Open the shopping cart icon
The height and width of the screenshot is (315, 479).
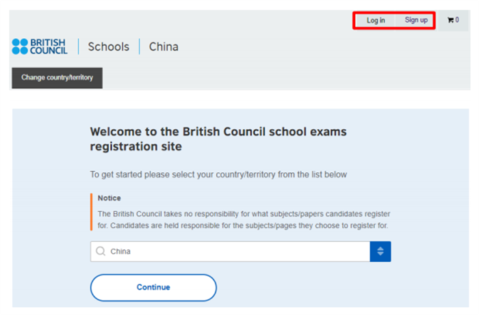pos(450,20)
